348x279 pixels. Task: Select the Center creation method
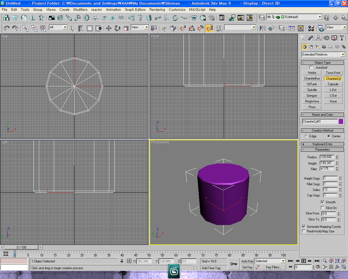[329, 136]
